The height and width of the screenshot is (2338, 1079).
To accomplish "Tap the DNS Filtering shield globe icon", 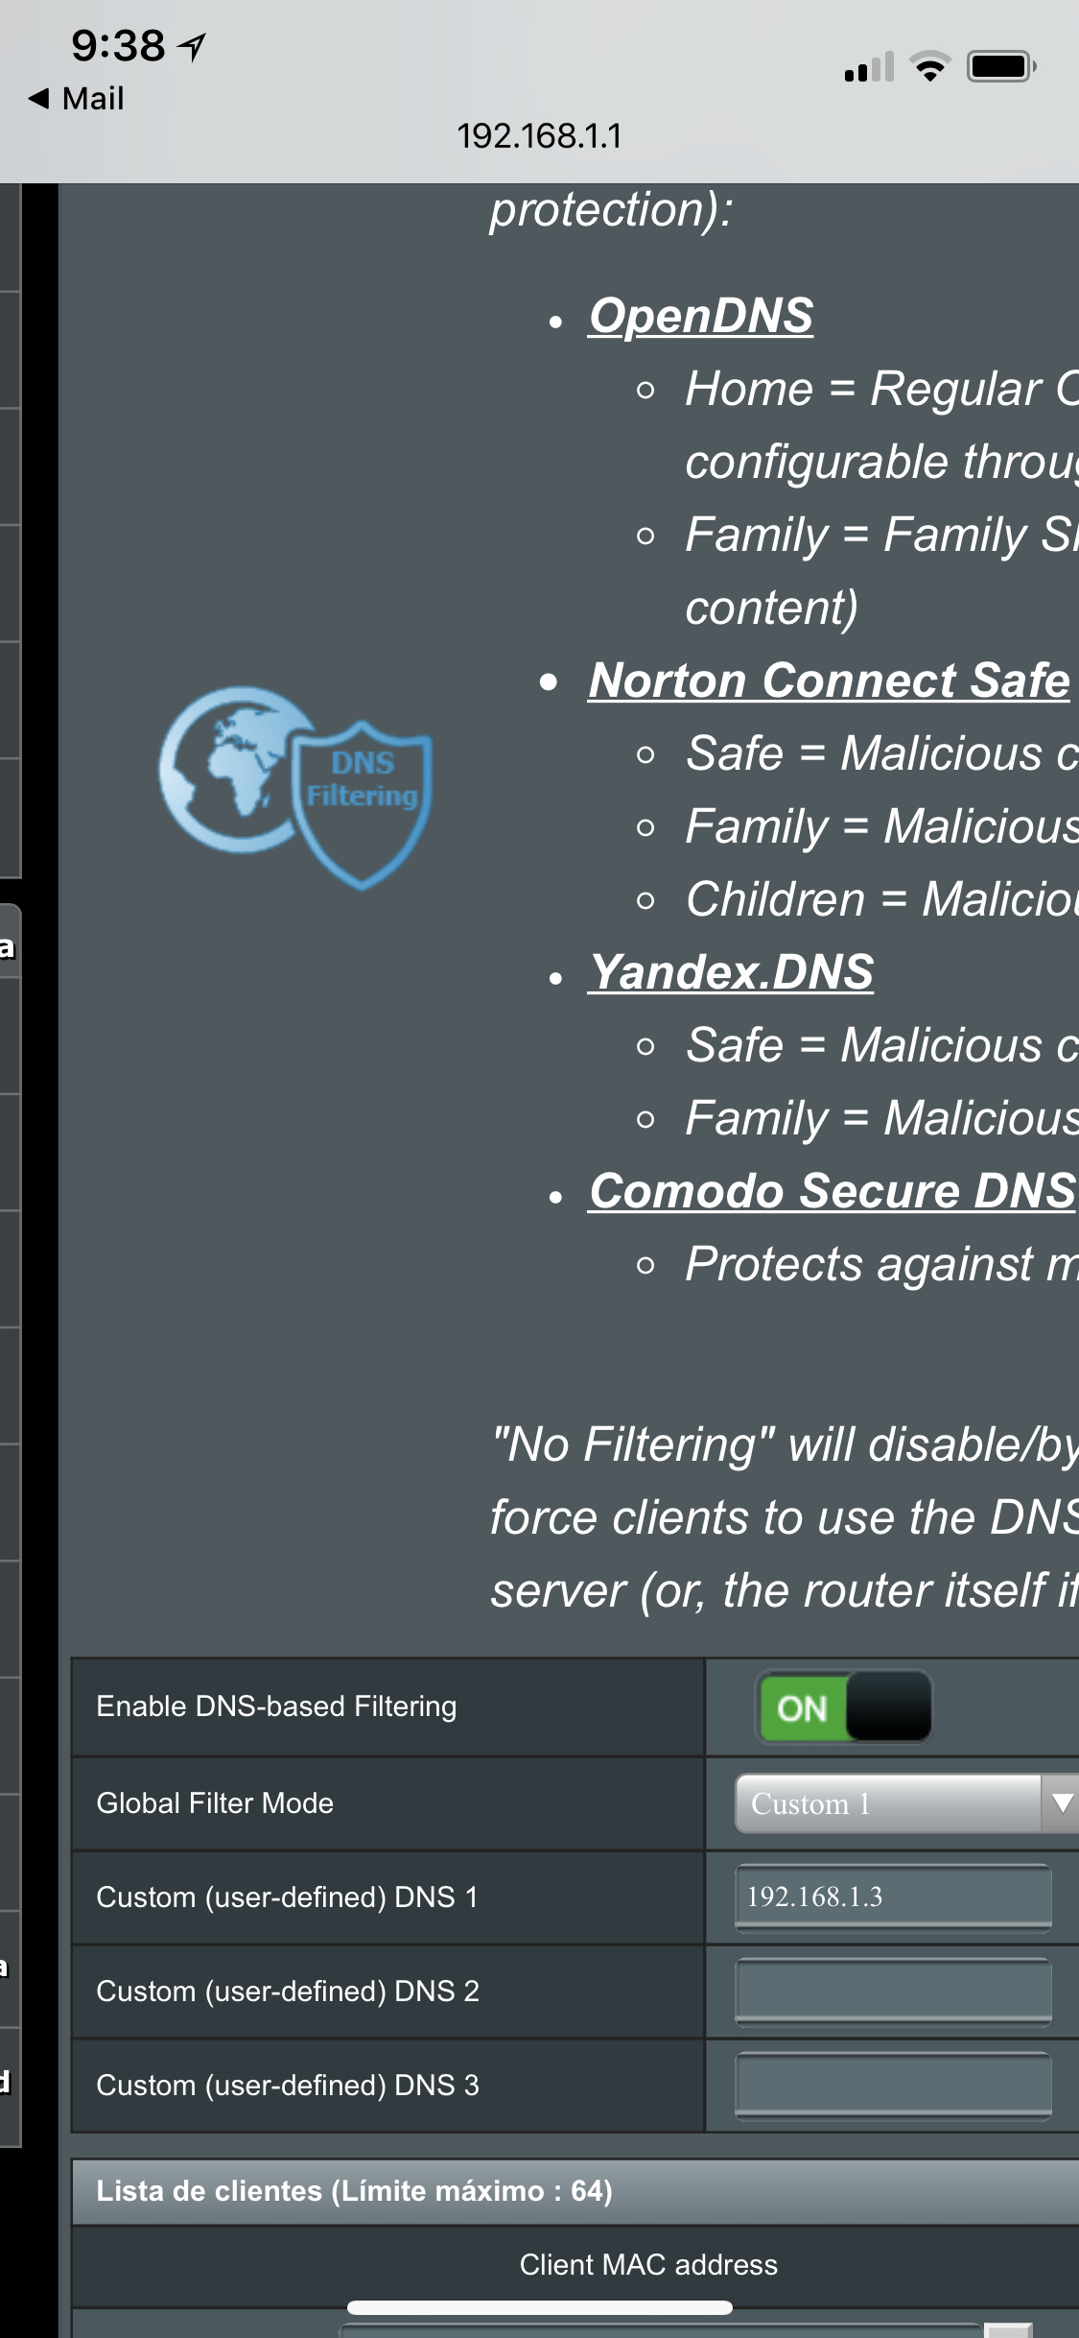I will click(295, 787).
